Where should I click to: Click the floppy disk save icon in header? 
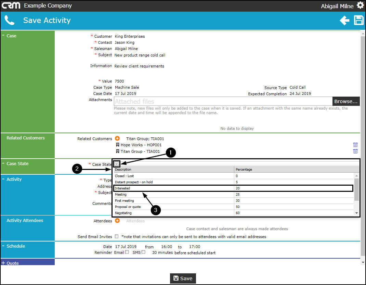[359, 20]
